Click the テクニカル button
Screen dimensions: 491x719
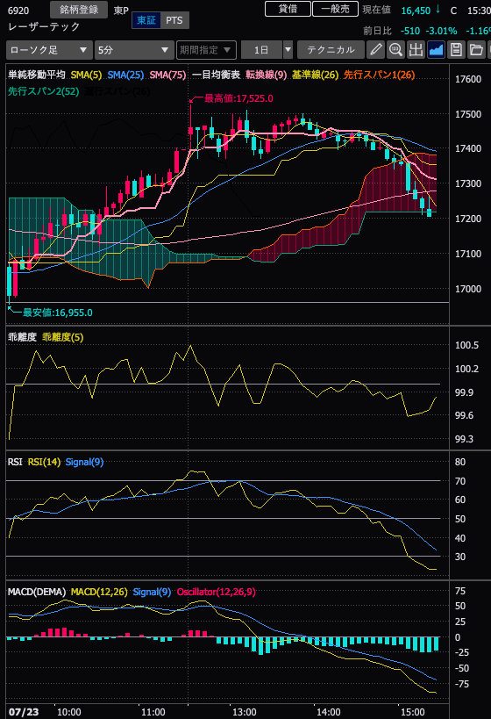point(331,50)
